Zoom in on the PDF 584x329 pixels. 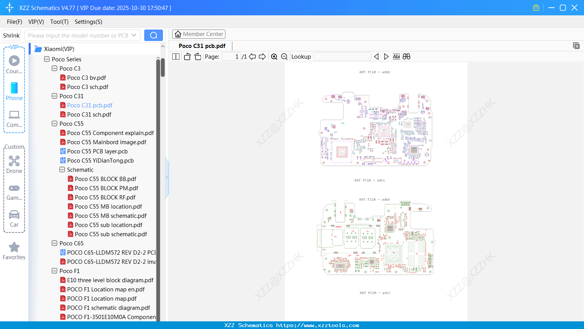[274, 57]
